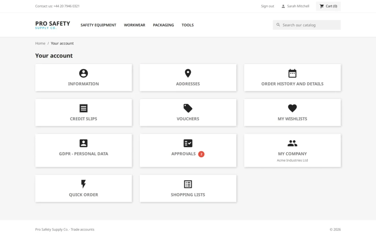
Task: Open the Packaging category menu
Action: (x=163, y=25)
